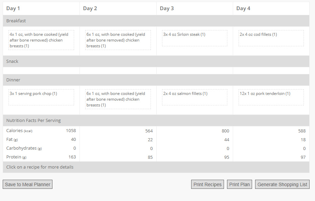Click the Breakfast section row
Screen dimensions: 315x201
(x=156, y=21)
